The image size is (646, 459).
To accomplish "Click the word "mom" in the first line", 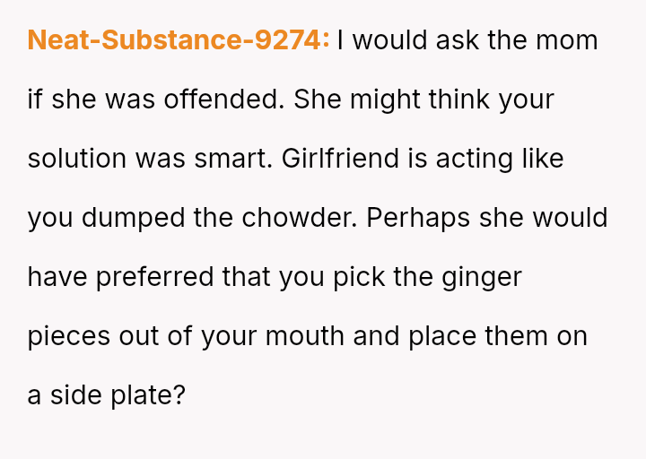I will (570, 40).
